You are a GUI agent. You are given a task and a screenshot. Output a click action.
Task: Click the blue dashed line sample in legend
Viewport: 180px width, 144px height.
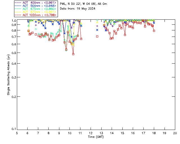pos(18,6)
